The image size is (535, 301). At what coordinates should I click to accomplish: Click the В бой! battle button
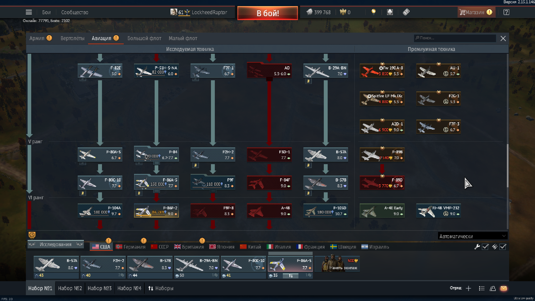(x=267, y=13)
